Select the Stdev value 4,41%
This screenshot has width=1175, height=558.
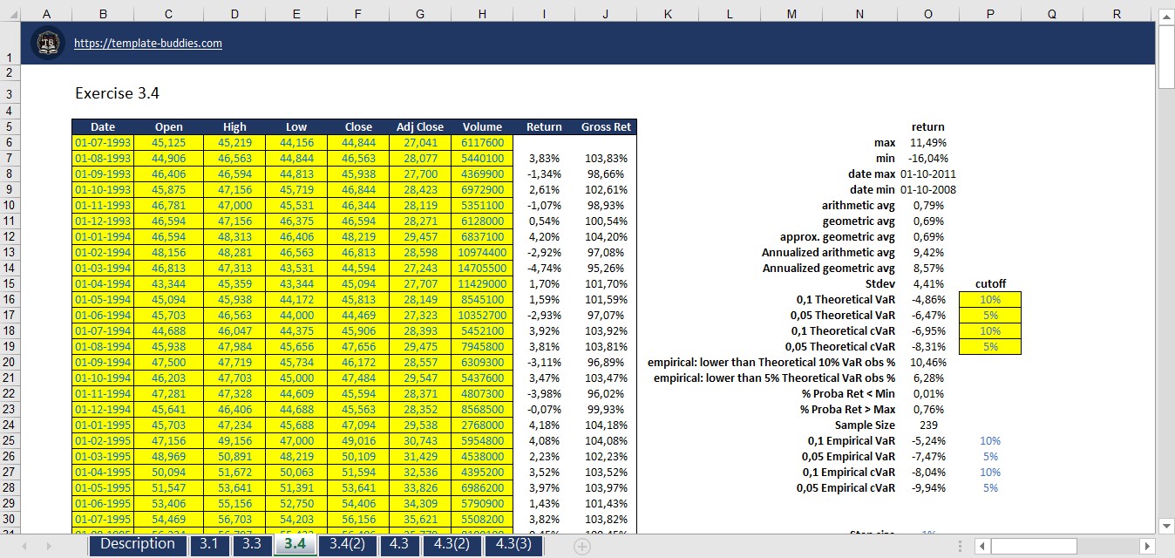[x=927, y=283]
